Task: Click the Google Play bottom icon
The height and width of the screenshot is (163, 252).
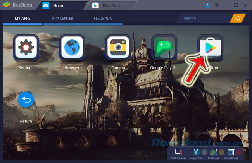Action: pyautogui.click(x=196, y=152)
